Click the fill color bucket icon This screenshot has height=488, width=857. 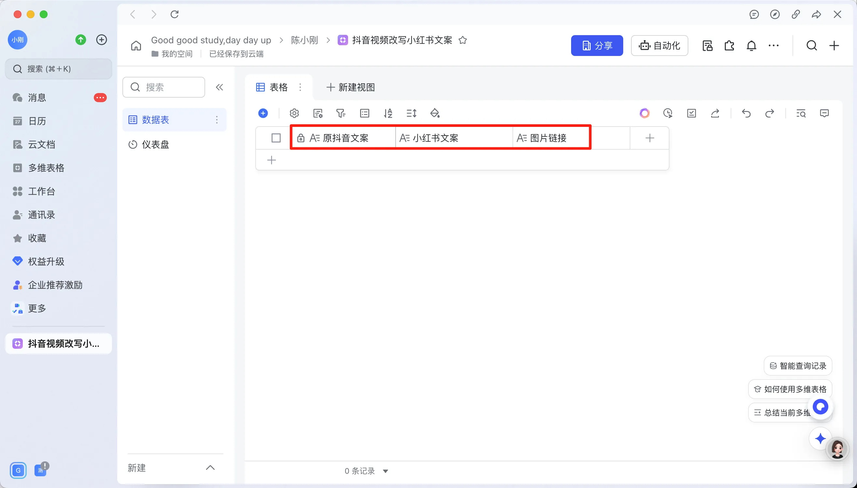[435, 113]
